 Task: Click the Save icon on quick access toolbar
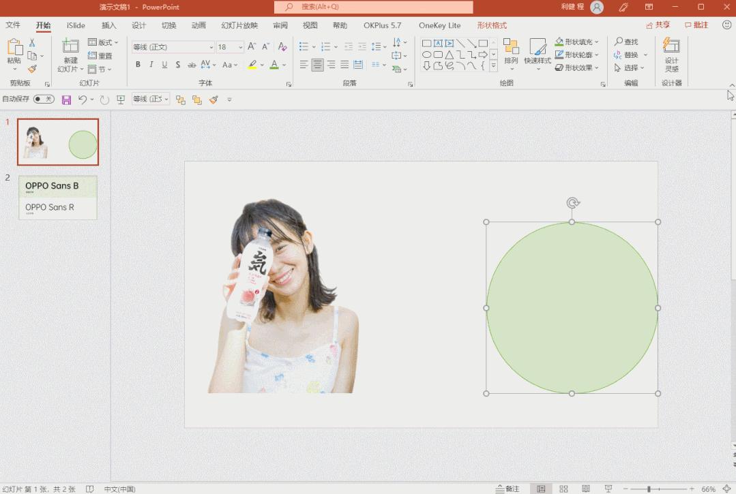[65, 99]
